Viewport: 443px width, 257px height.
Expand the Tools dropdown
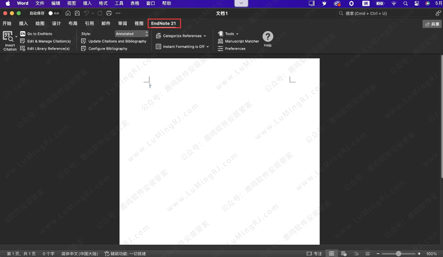pos(228,34)
